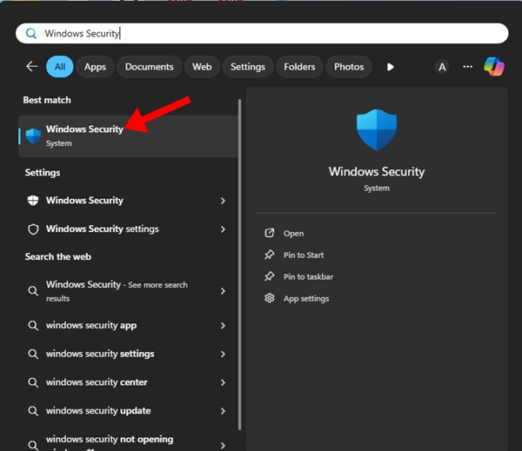Viewport: 522px width, 451px height.
Task: Click the results list vertical scrollbar
Action: [x=239, y=264]
